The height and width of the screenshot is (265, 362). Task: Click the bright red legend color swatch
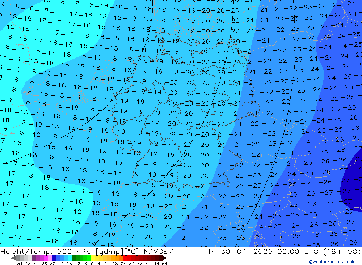tap(125, 258)
